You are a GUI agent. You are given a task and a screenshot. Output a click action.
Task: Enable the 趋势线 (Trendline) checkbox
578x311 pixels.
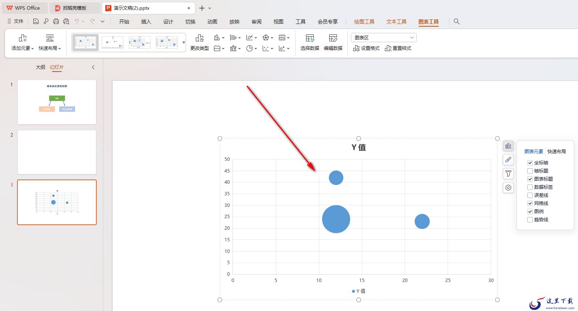(x=530, y=220)
